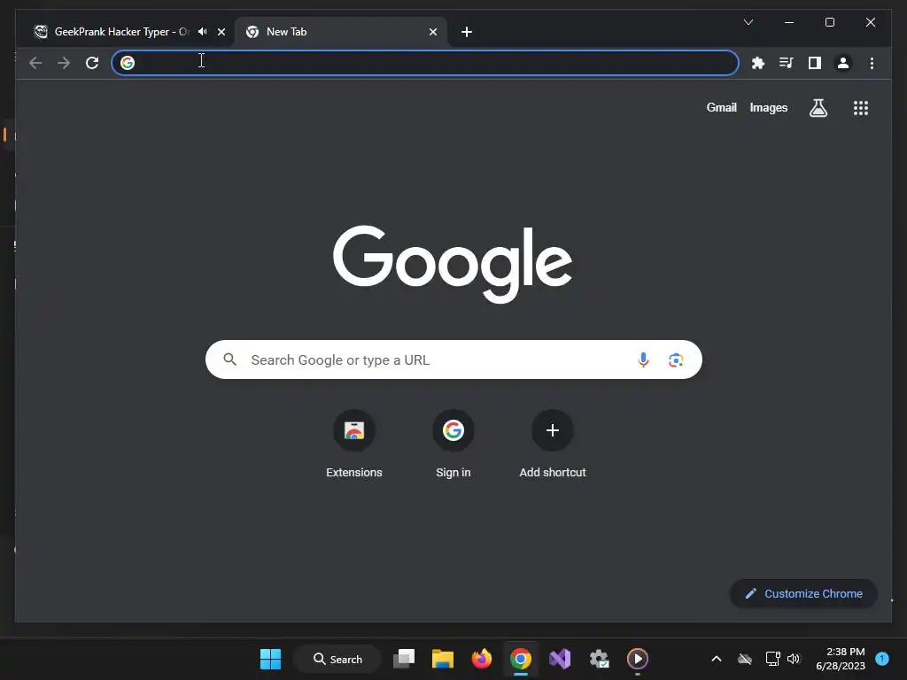The height and width of the screenshot is (680, 907).
Task: Close the New Tab tab
Action: pos(432,32)
